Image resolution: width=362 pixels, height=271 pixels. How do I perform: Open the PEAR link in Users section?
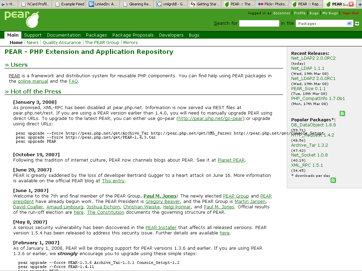pos(14,76)
